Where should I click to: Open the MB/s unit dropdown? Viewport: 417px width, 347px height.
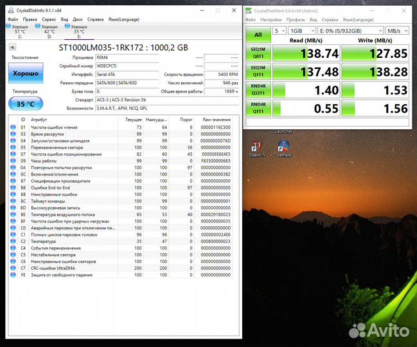click(x=396, y=30)
